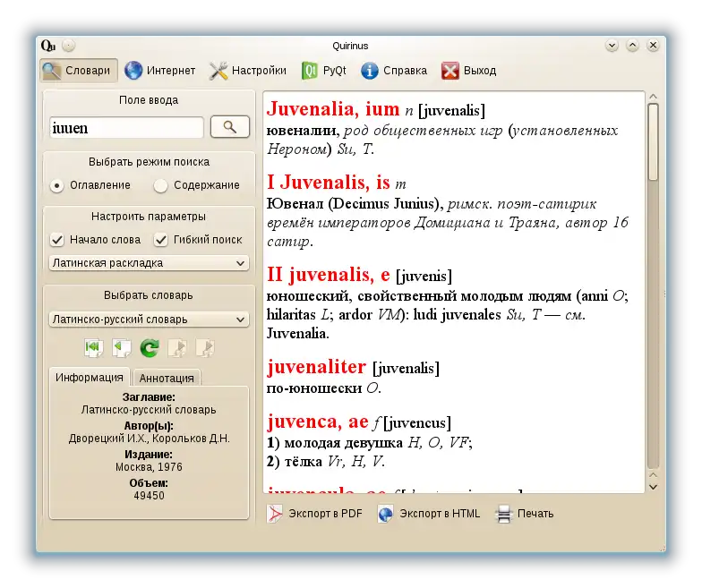The image size is (702, 588).
Task: Click the 'Juvenalia, ium' headword
Action: coord(333,109)
